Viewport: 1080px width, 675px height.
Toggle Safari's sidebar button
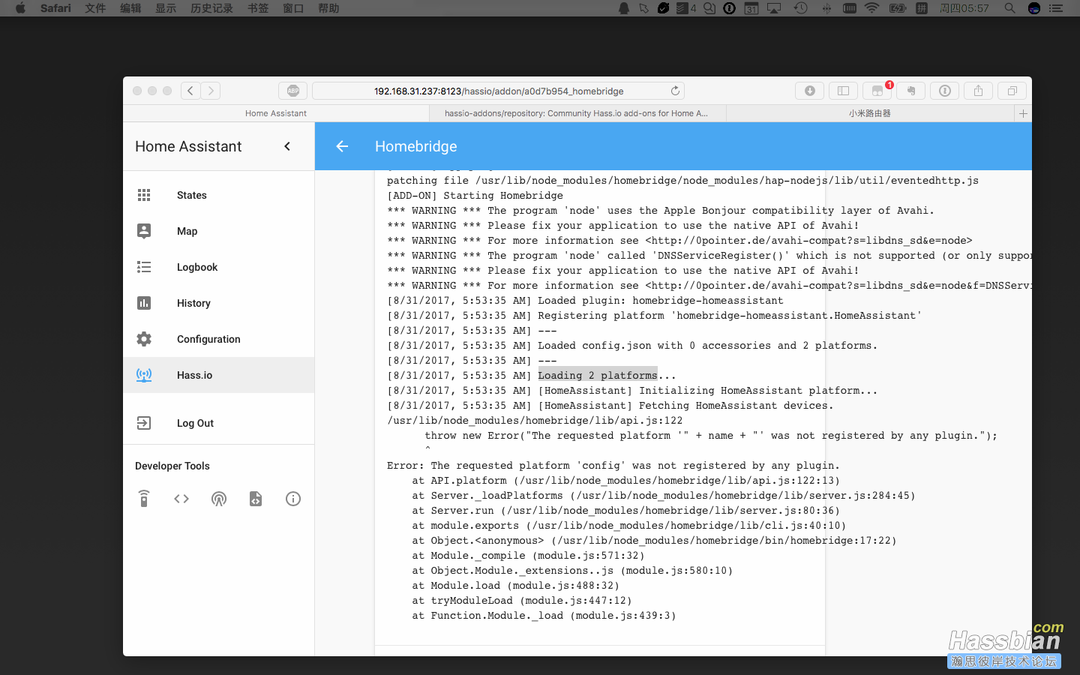pyautogui.click(x=843, y=91)
